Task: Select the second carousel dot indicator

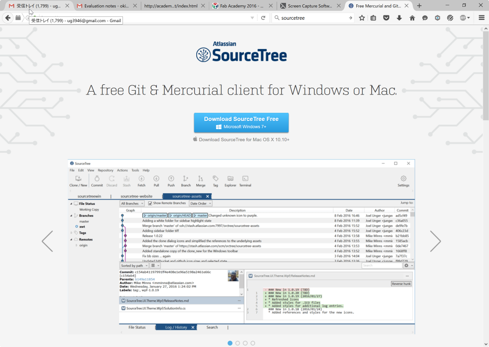Action: 238,343
